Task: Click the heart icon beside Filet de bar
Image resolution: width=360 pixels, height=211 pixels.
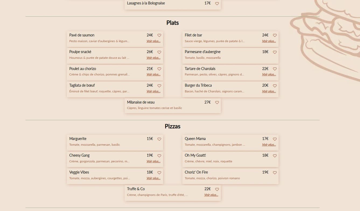Action: coord(275,35)
